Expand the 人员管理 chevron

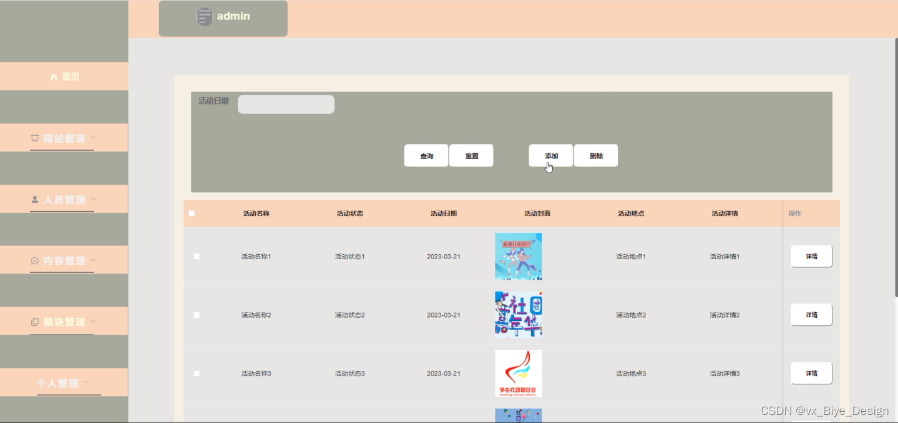coord(93,199)
